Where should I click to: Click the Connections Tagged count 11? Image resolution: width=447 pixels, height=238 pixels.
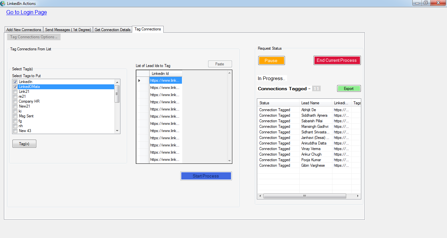[316, 89]
